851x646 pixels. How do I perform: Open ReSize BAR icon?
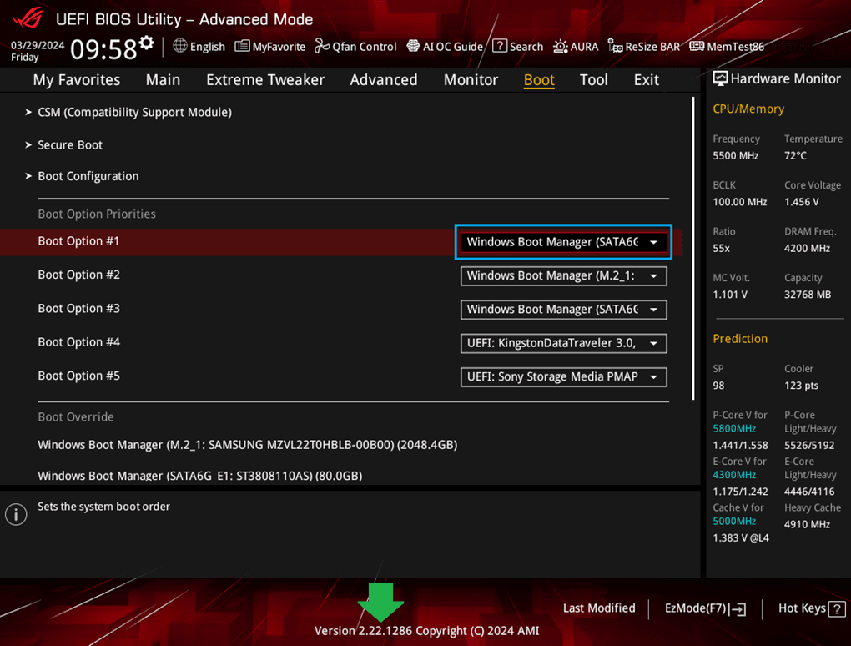[615, 46]
